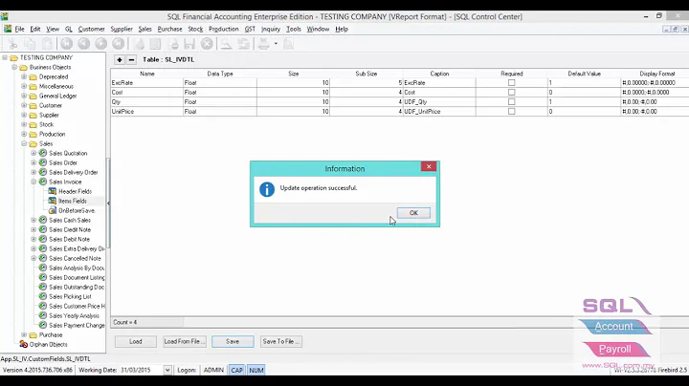Click the Header Fields table icon
The width and height of the screenshot is (689, 386).
(x=53, y=191)
